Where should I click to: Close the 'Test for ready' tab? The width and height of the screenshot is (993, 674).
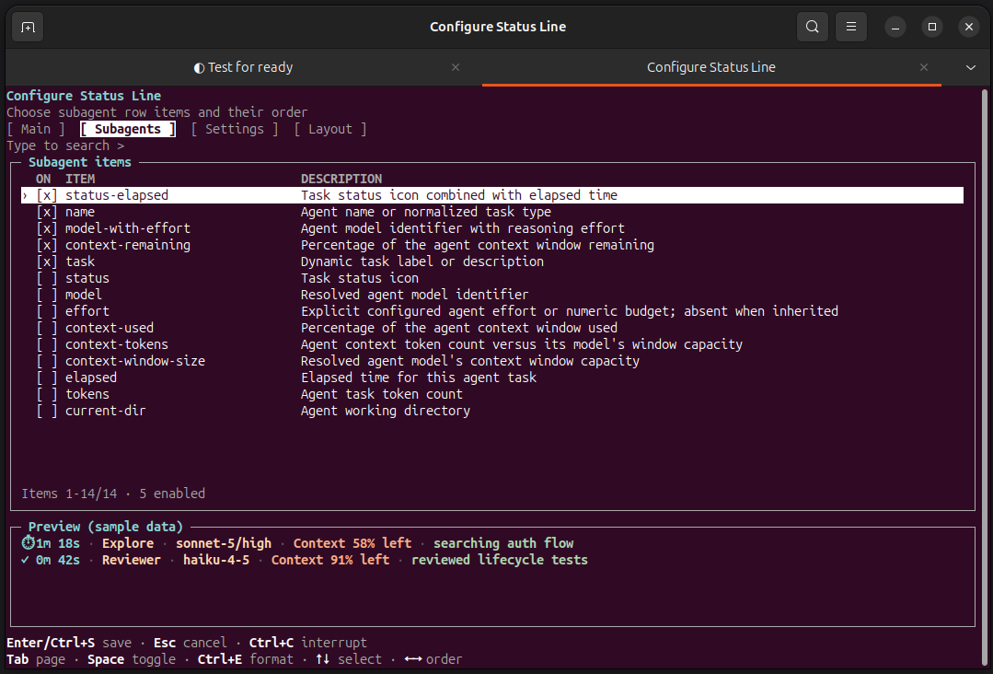coord(456,67)
